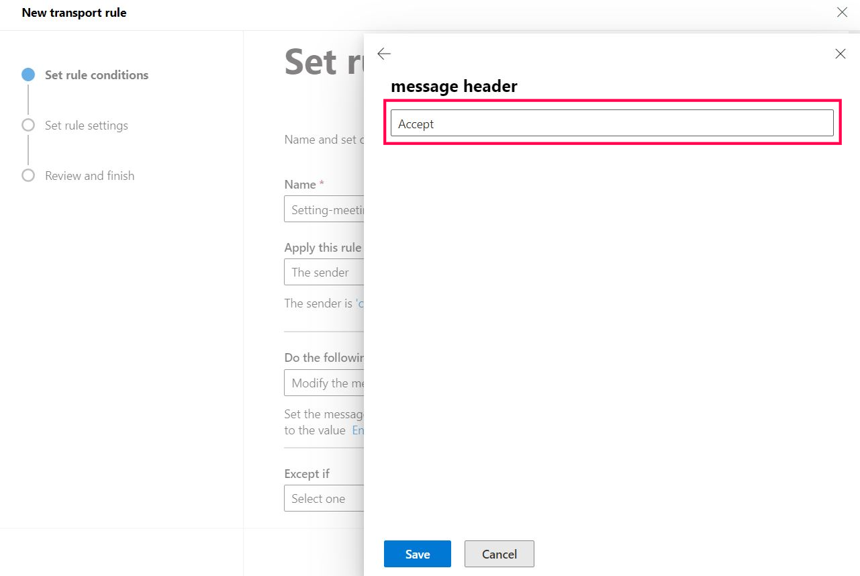The width and height of the screenshot is (860, 576).
Task: Click the rule Name text field
Action: pyautogui.click(x=324, y=209)
